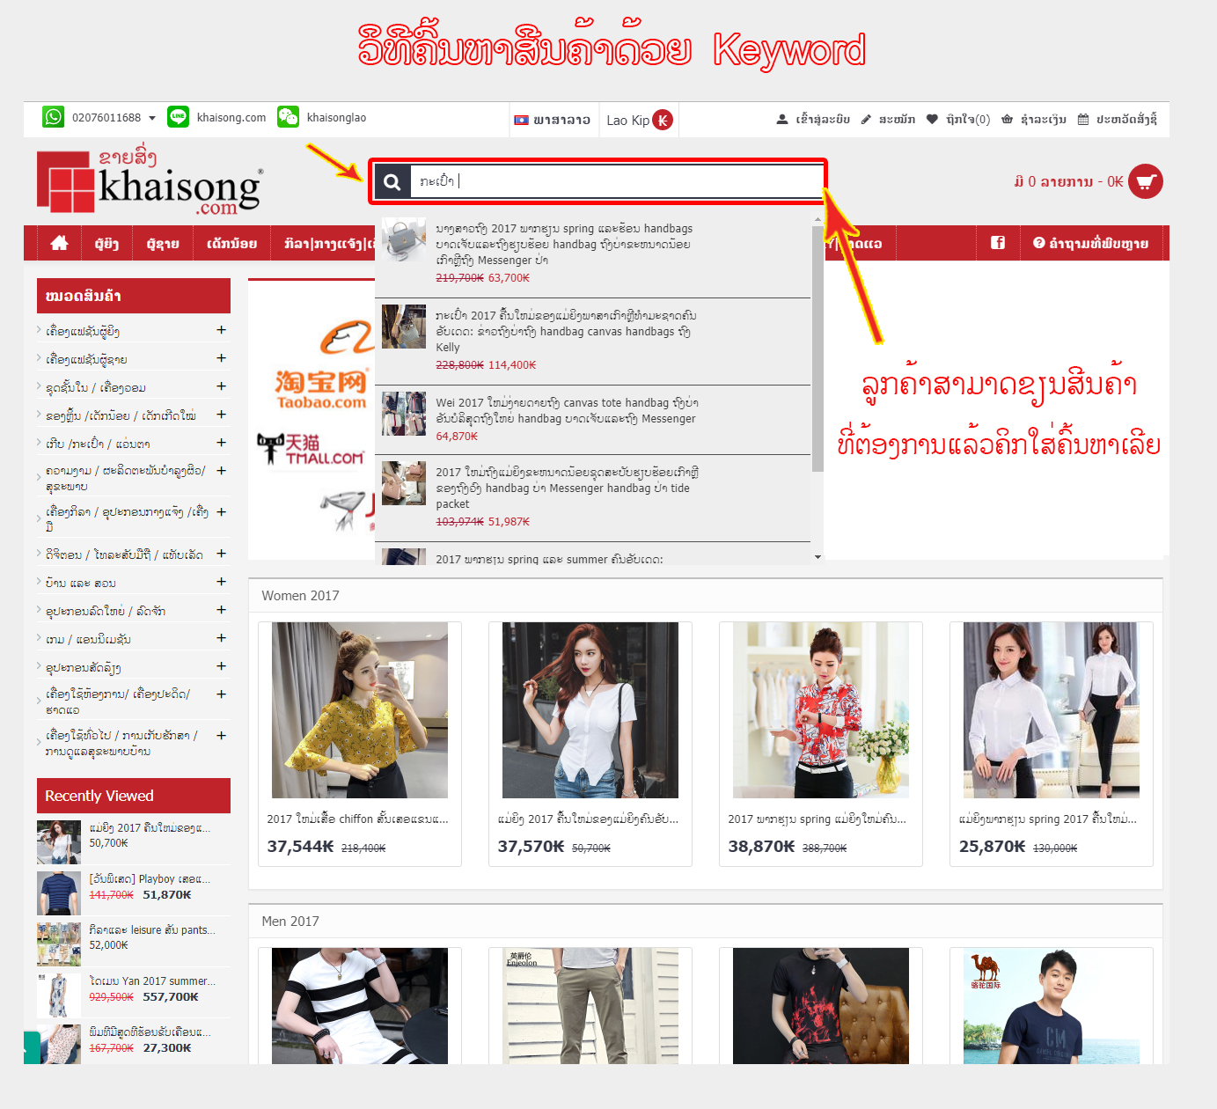Open ເດັກນ້ອຍ (kids) navbar menu

coord(231,244)
